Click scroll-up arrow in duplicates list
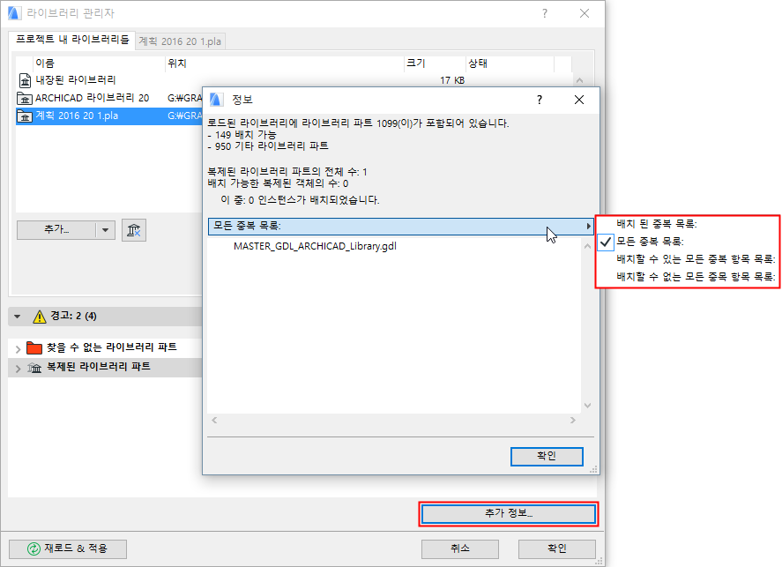The image size is (782, 567). [x=587, y=246]
